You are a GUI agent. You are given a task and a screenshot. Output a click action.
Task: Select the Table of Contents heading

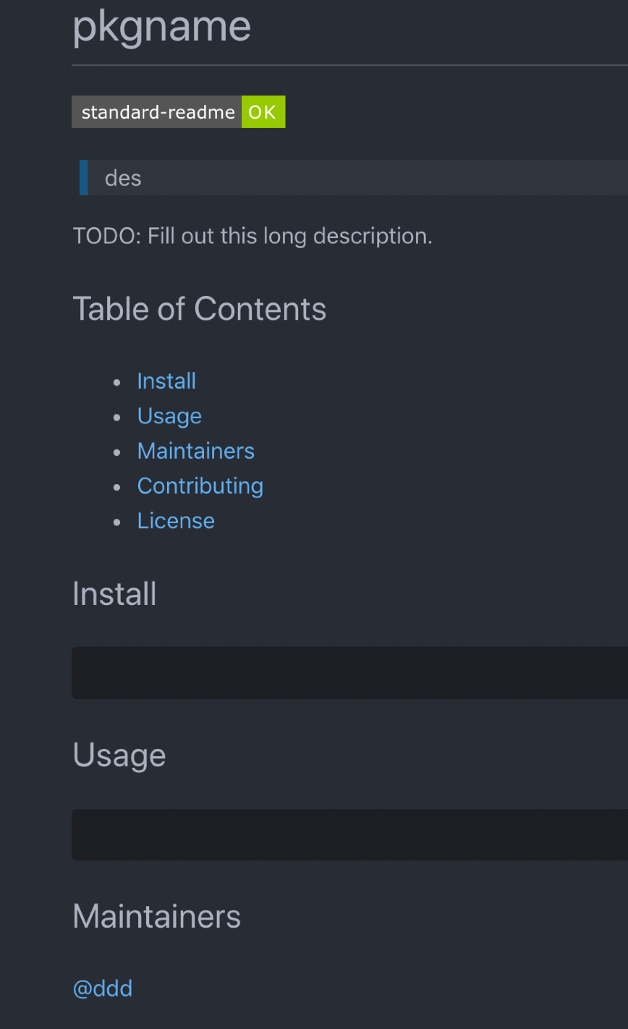199,309
